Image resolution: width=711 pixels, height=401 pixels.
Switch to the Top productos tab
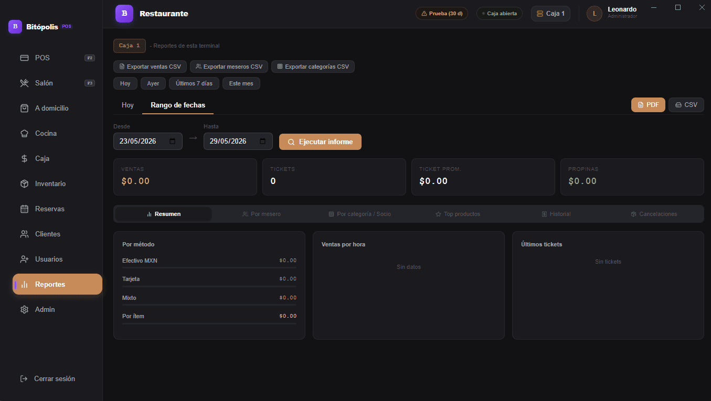(x=458, y=214)
